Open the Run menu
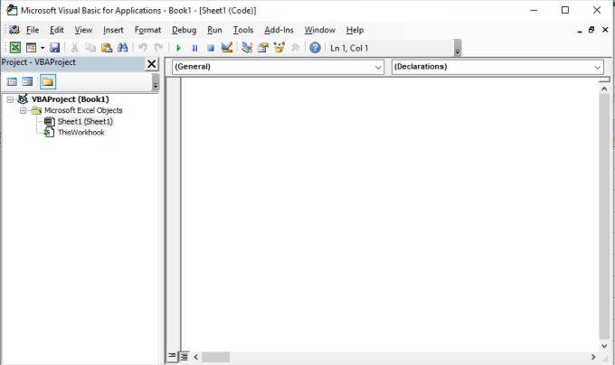 coord(214,30)
